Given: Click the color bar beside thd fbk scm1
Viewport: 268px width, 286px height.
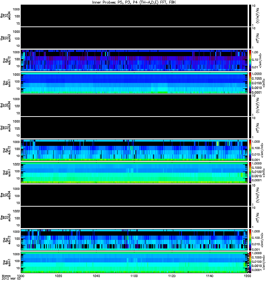Looking at the screenshot, I should [x=250, y=173].
